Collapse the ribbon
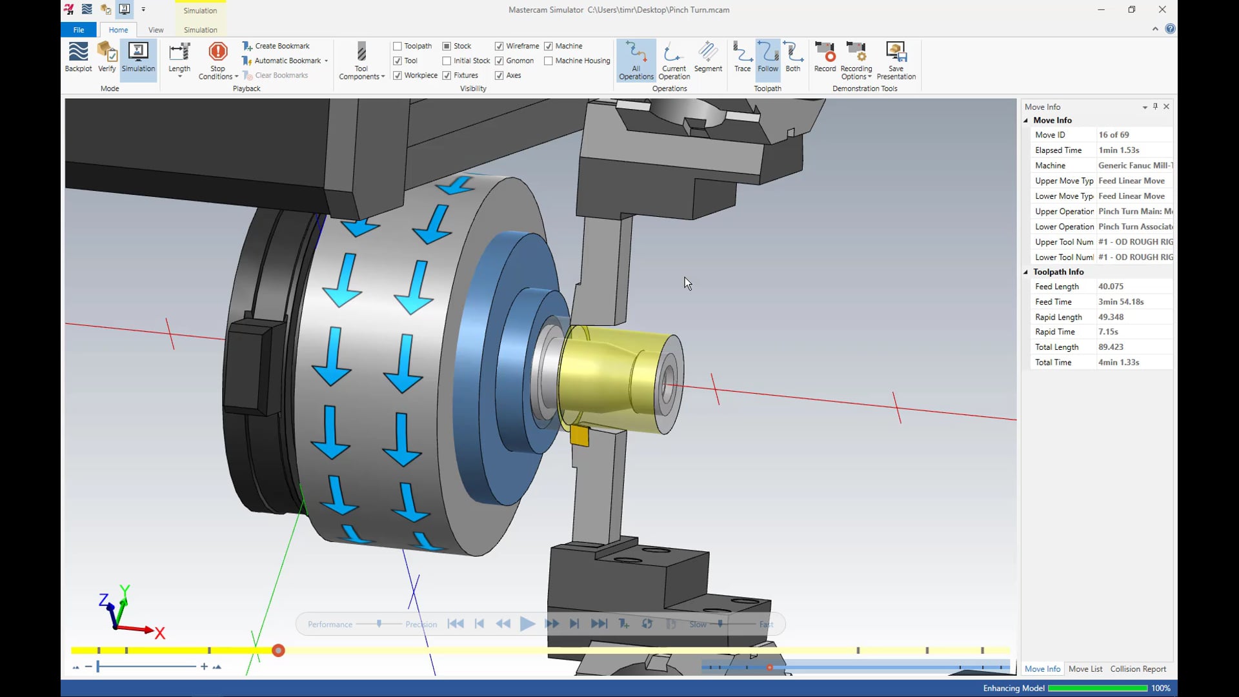This screenshot has height=697, width=1239. pos(1155,29)
